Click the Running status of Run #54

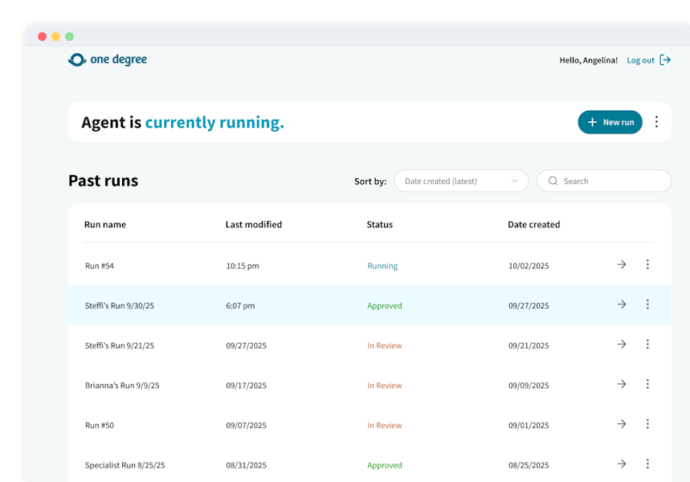[x=382, y=266]
